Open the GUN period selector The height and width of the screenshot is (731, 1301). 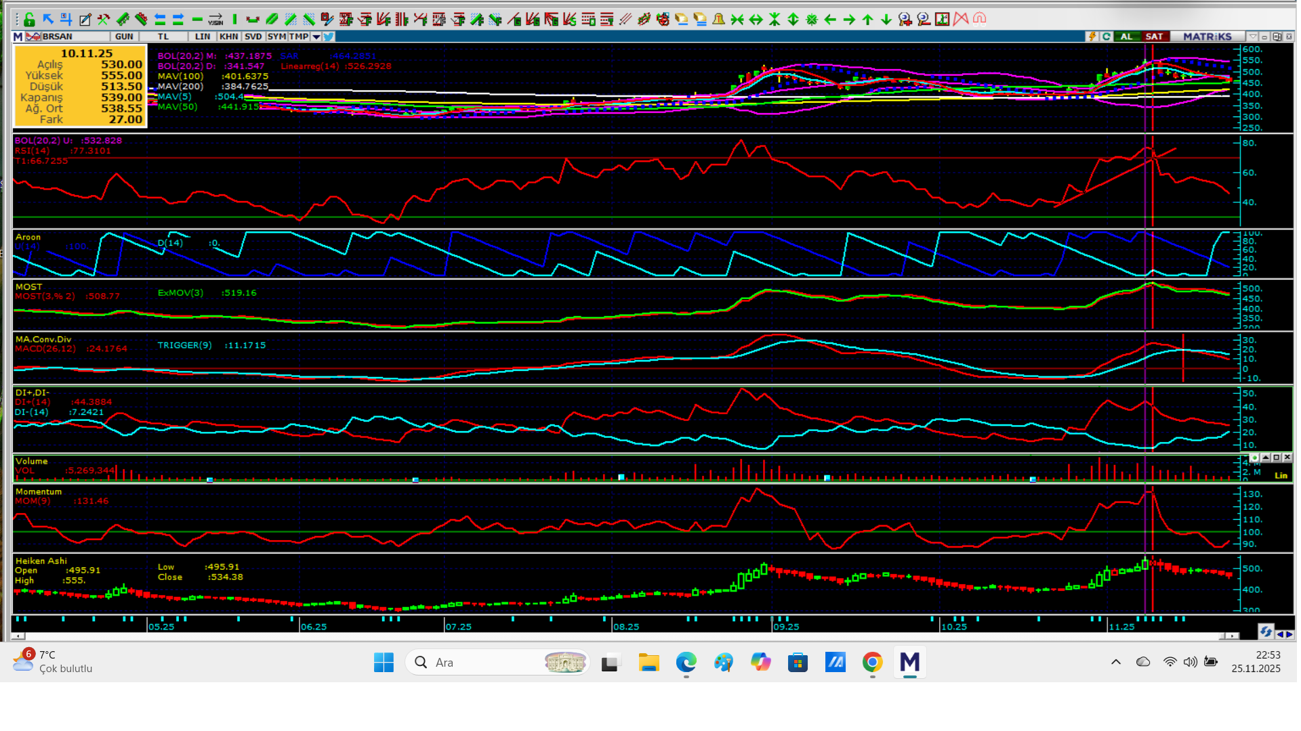(x=124, y=37)
